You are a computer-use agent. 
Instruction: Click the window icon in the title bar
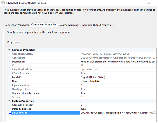3,3
